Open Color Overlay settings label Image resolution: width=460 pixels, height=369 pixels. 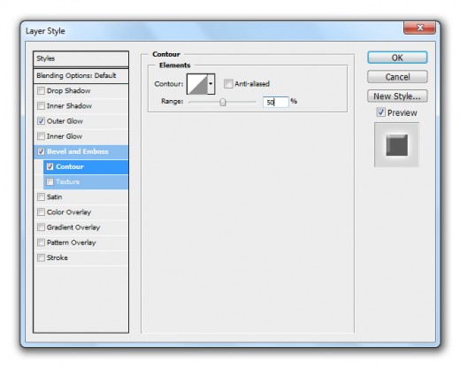point(69,212)
